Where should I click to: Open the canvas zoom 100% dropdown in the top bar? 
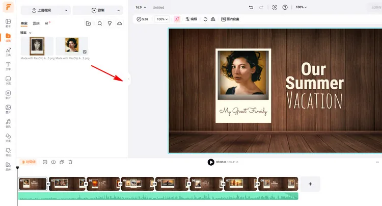(302, 7)
